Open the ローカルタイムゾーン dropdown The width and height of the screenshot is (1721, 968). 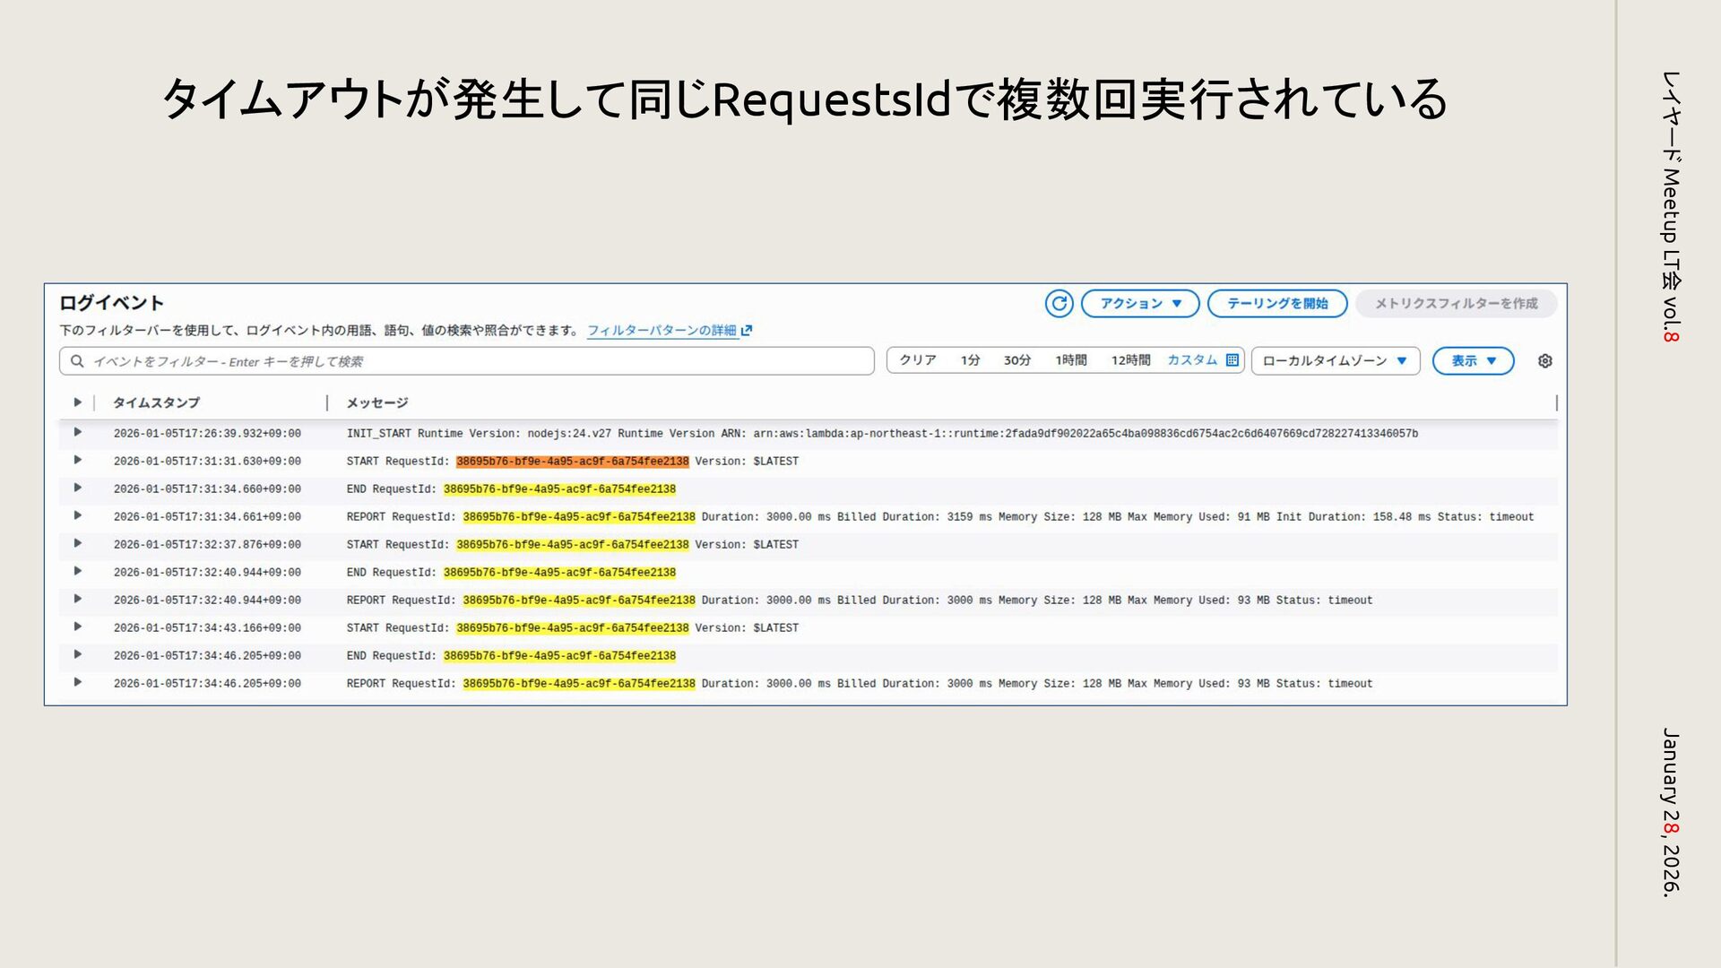1335,361
